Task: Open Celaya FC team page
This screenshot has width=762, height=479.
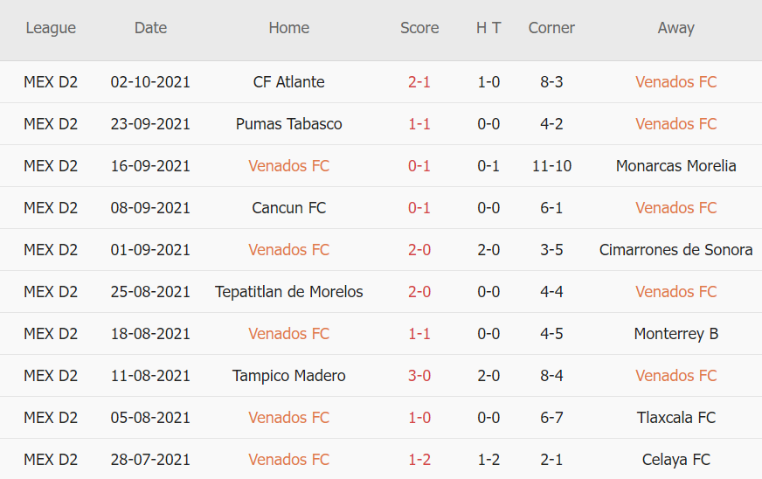Action: pos(675,460)
